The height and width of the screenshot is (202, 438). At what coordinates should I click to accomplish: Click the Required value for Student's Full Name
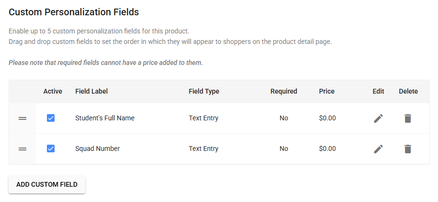(x=284, y=118)
